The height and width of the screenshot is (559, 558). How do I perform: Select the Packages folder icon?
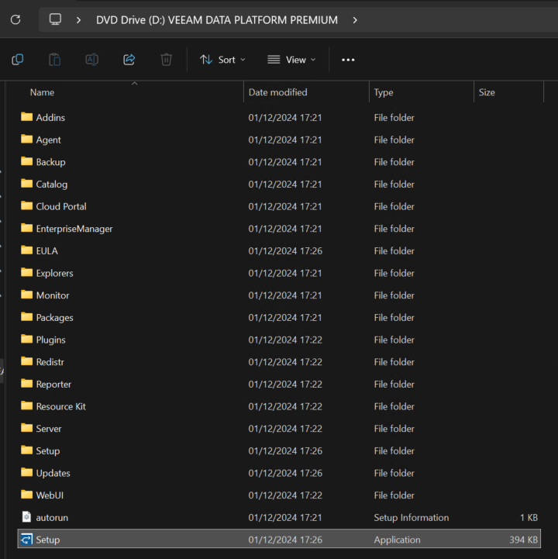[x=26, y=316]
